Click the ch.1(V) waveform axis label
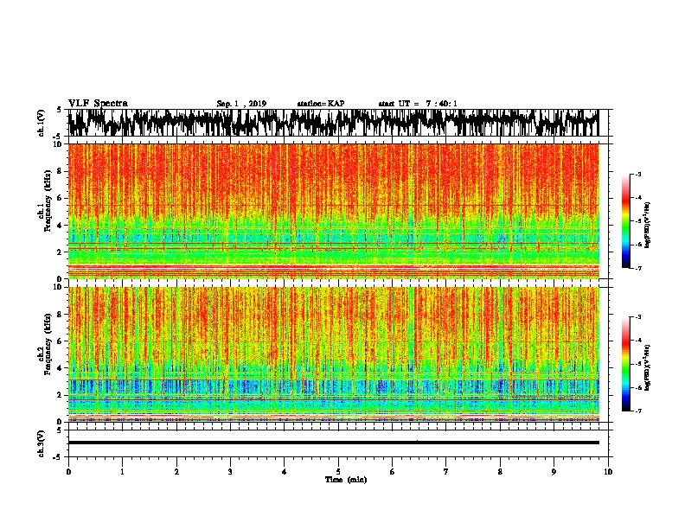This screenshot has height=529, width=685. click(x=42, y=123)
